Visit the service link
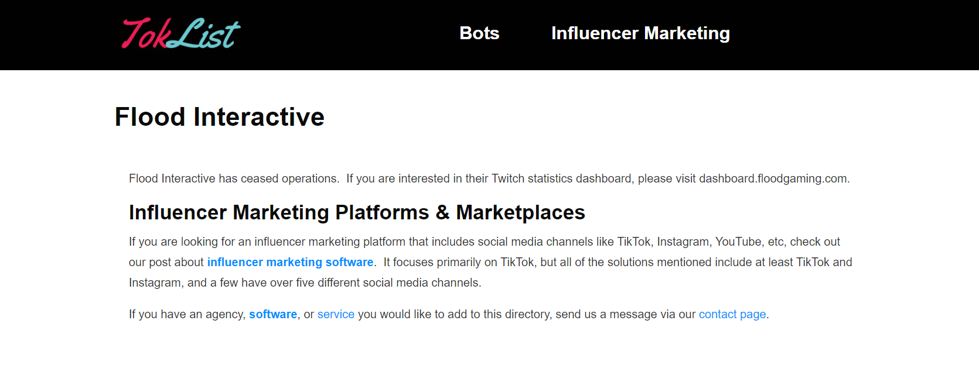This screenshot has height=389, width=979. click(x=336, y=314)
